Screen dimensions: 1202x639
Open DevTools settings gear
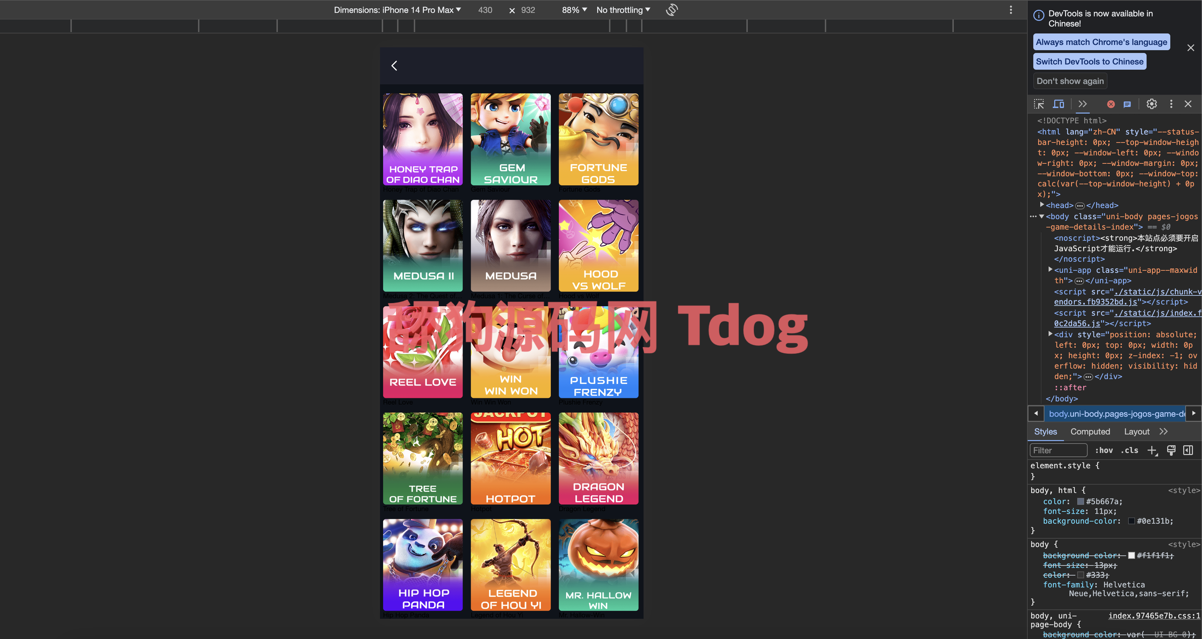(1151, 104)
